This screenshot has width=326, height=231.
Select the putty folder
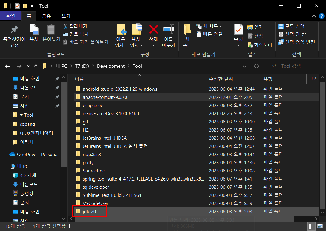[x=197, y=162]
